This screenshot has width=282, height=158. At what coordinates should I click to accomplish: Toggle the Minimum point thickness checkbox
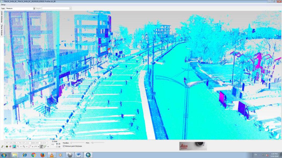tap(64, 146)
